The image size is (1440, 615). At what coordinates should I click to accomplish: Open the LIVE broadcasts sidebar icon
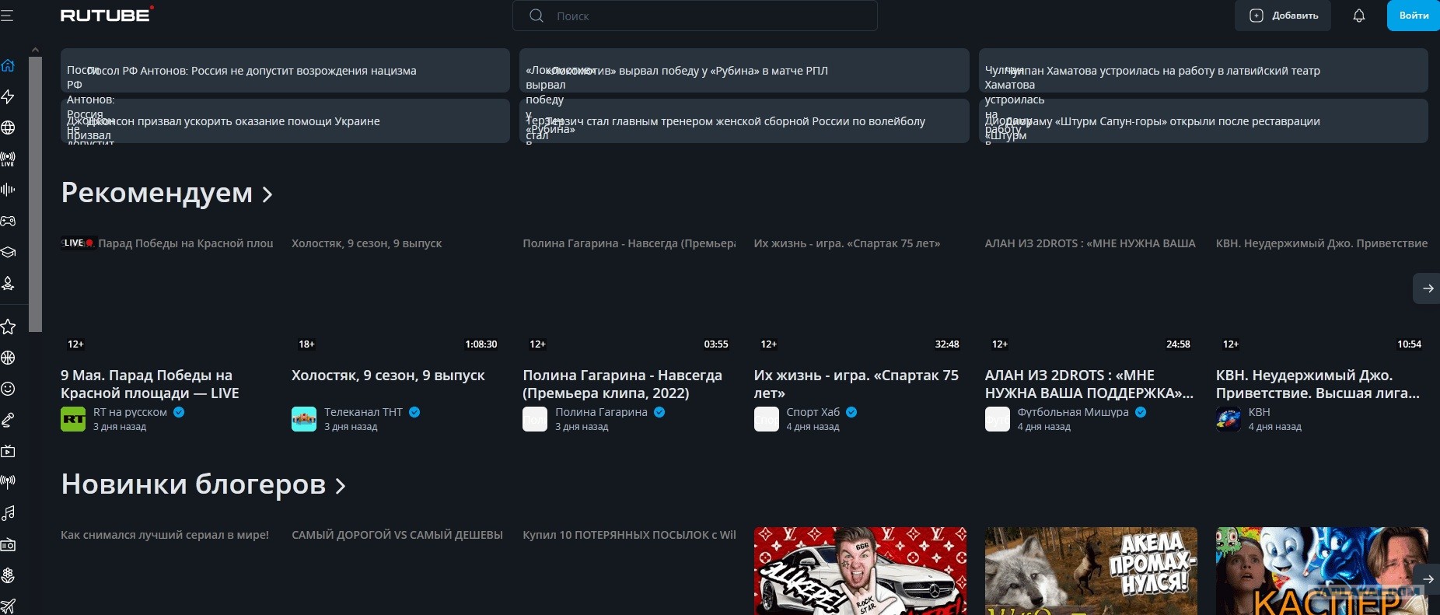point(8,159)
